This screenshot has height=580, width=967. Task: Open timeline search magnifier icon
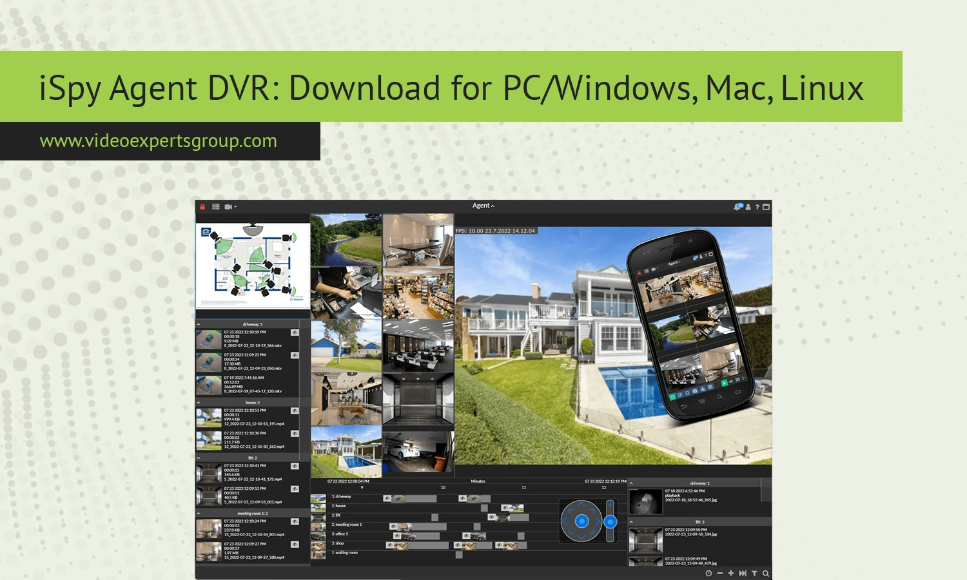click(766, 573)
